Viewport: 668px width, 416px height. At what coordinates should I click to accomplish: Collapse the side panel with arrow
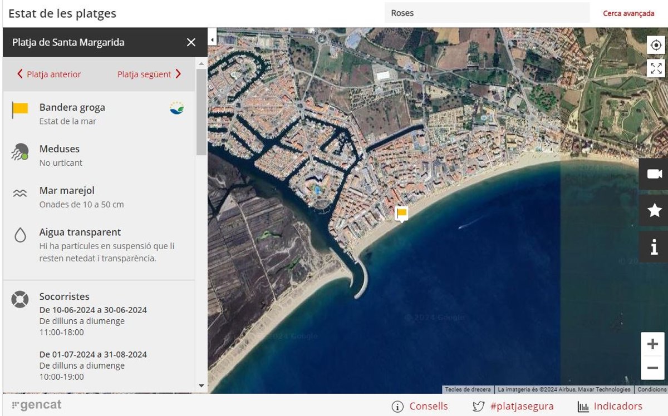pos(212,39)
